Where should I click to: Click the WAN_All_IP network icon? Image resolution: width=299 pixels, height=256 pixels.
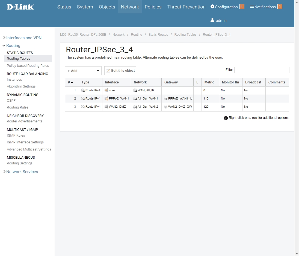pos(135,91)
